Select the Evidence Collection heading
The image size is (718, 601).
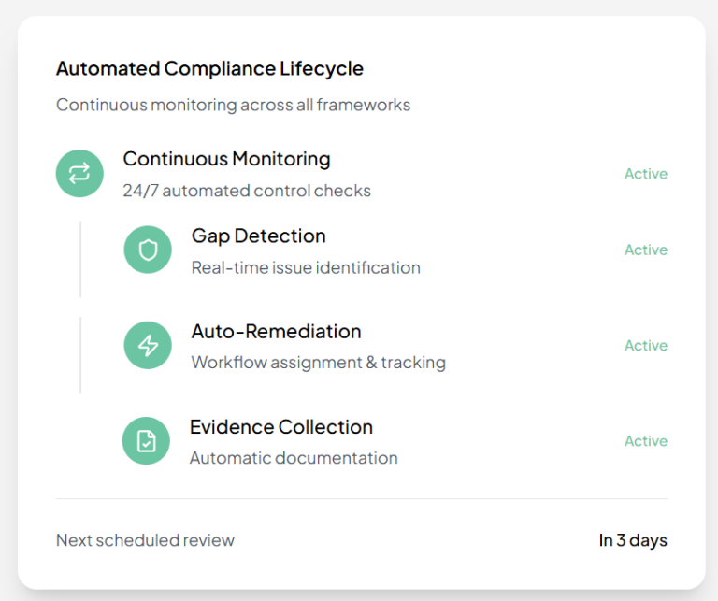click(280, 427)
